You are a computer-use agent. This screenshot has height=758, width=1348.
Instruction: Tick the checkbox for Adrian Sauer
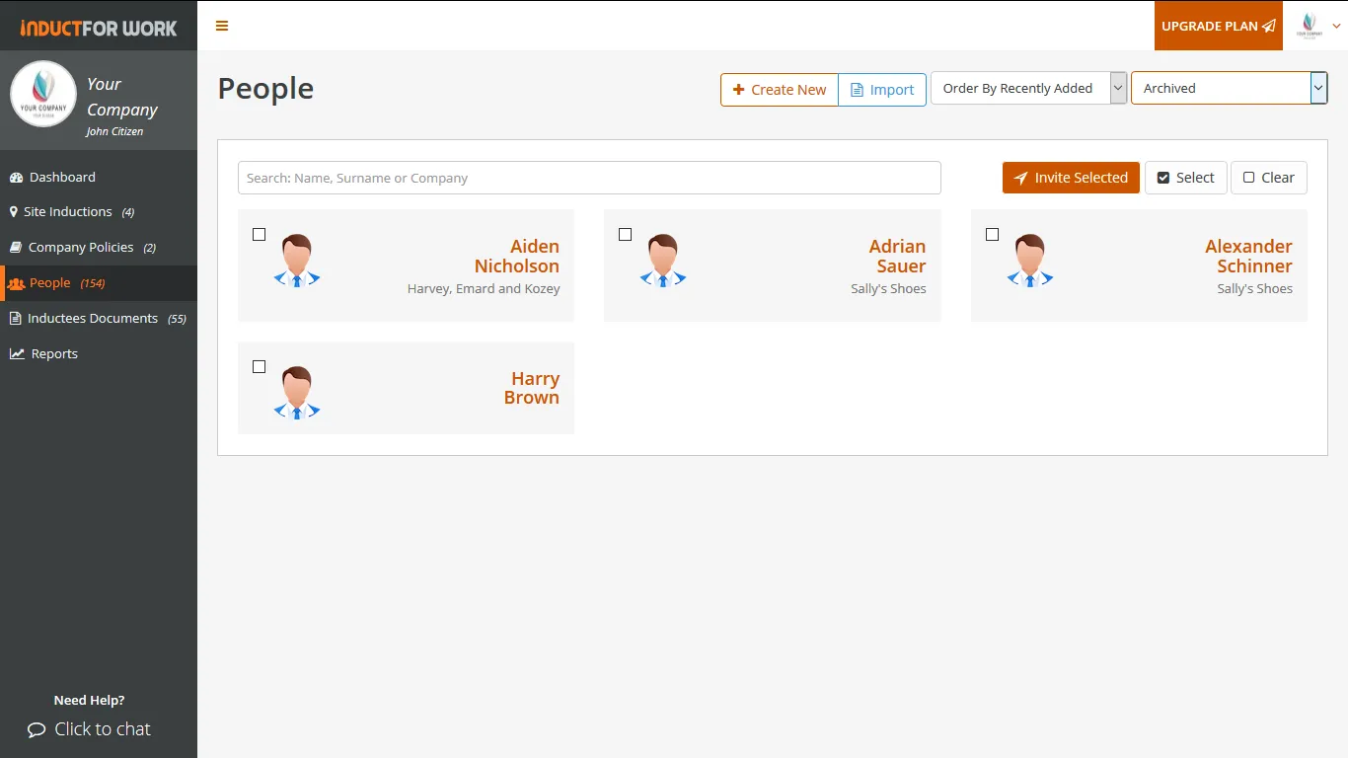(626, 235)
